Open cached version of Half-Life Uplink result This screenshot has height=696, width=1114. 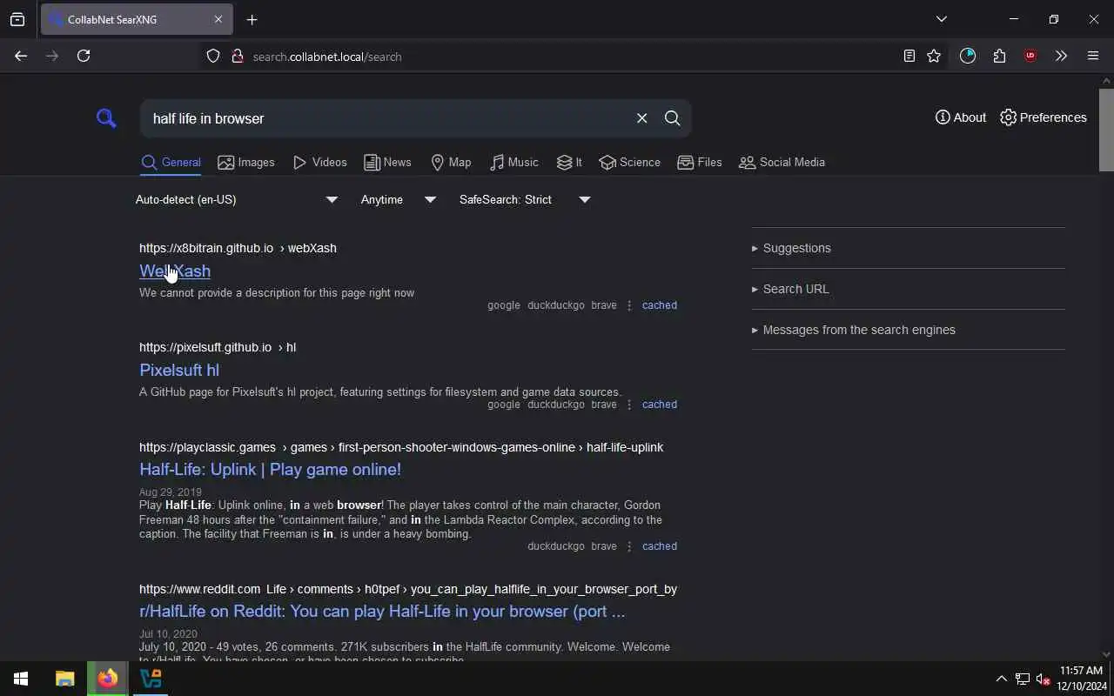[x=659, y=546]
